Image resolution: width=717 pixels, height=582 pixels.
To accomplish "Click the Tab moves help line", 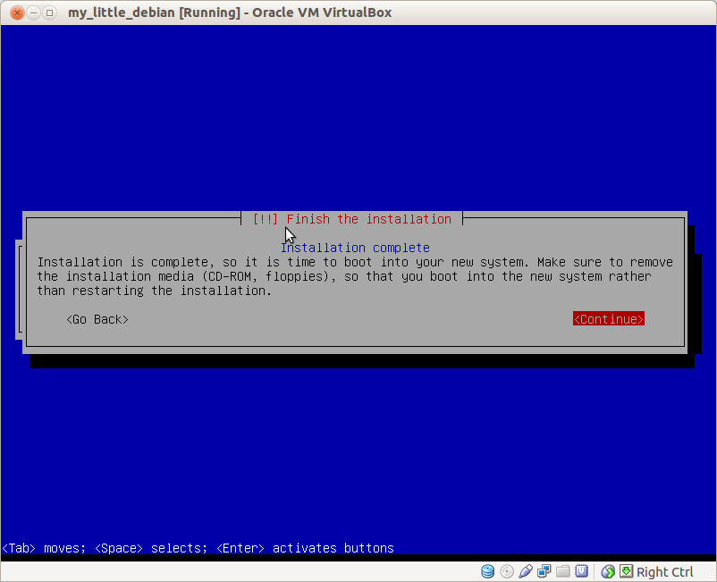I will [198, 548].
